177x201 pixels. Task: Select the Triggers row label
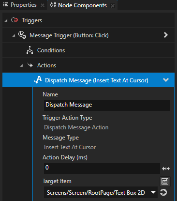[32, 20]
